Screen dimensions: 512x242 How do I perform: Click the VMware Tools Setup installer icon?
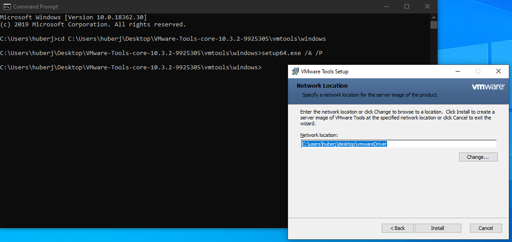click(295, 72)
